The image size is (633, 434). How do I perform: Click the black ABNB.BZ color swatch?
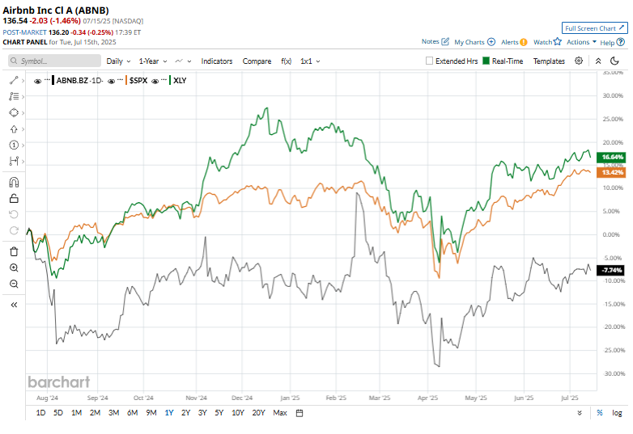(53, 80)
